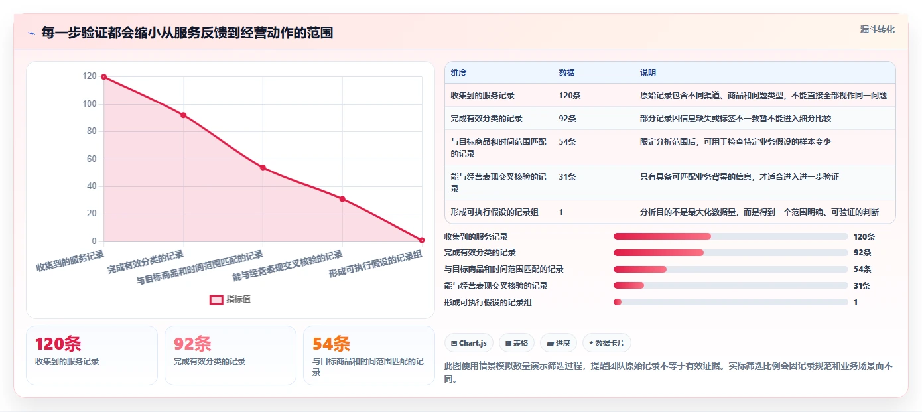Open the 120条 stat card
Image resolution: width=922 pixels, height=412 pixels.
pyautogui.click(x=92, y=356)
